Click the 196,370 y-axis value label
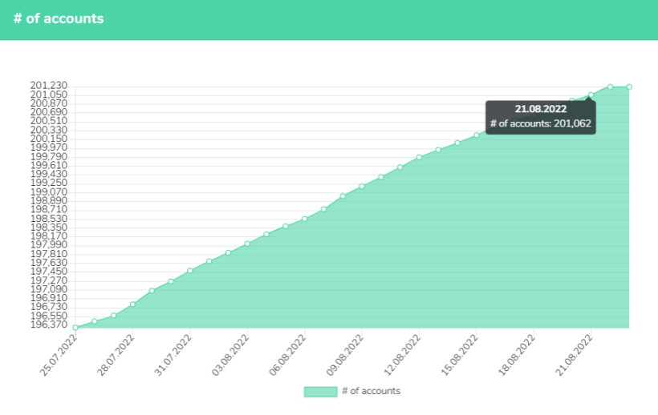Viewport: 658px width, 415px height. tap(49, 324)
